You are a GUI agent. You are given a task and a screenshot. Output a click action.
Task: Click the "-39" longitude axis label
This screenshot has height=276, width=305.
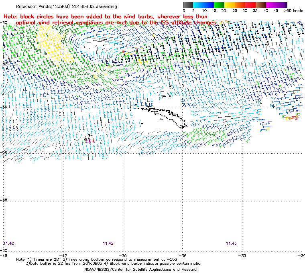tap(123, 256)
